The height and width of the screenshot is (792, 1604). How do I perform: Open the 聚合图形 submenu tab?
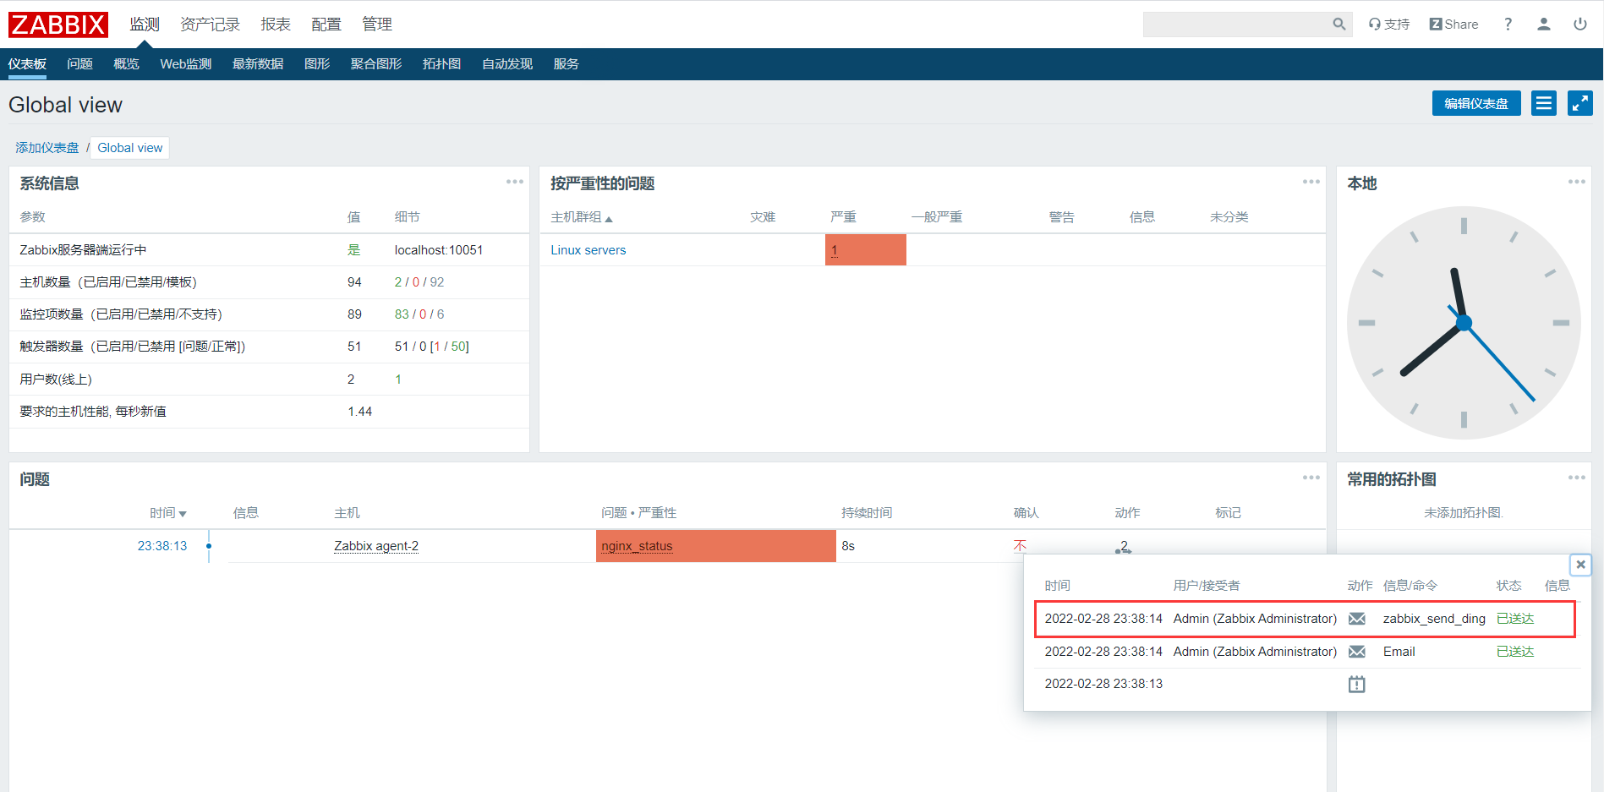tap(376, 64)
